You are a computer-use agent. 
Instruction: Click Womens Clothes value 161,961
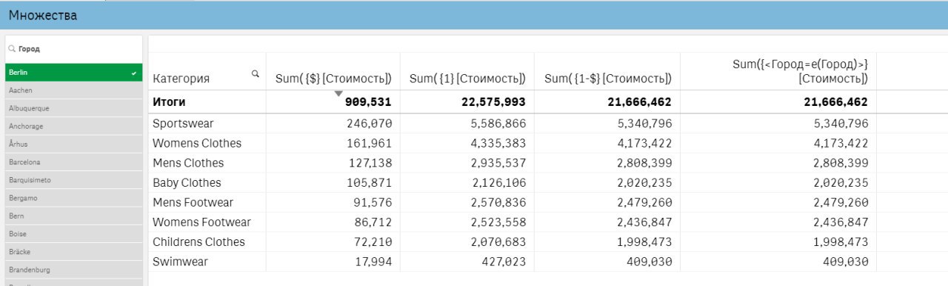(x=370, y=143)
